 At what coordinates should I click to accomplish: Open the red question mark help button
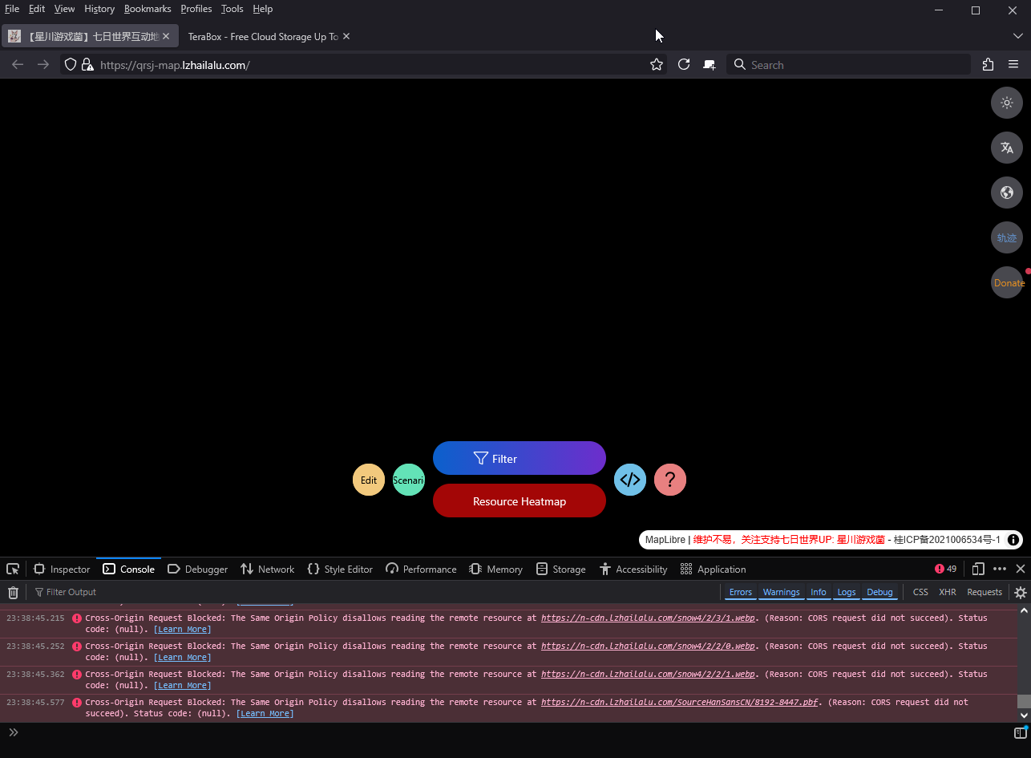click(670, 480)
